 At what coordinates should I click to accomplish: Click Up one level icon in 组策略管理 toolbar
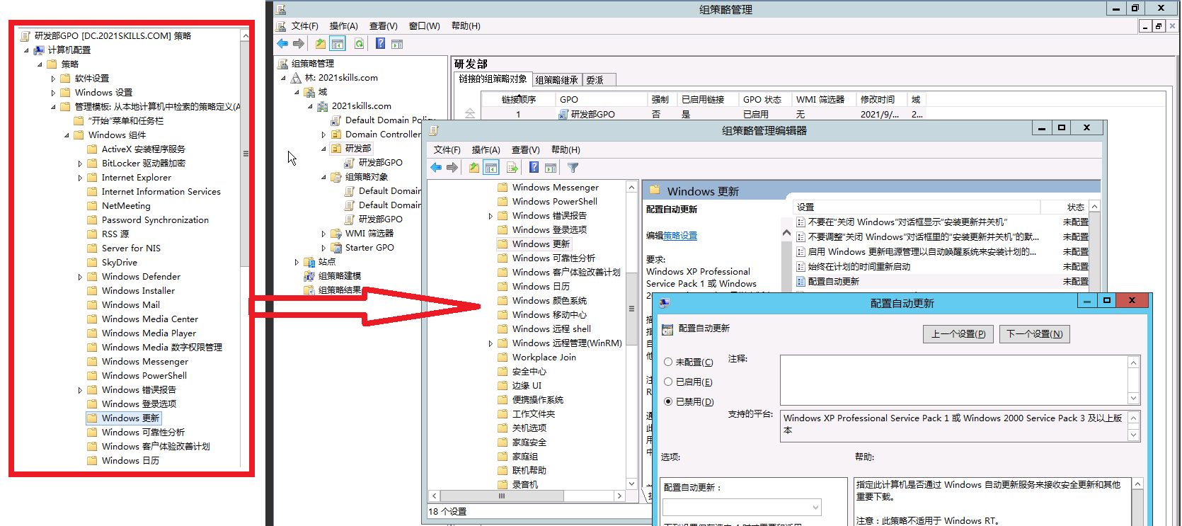click(321, 44)
